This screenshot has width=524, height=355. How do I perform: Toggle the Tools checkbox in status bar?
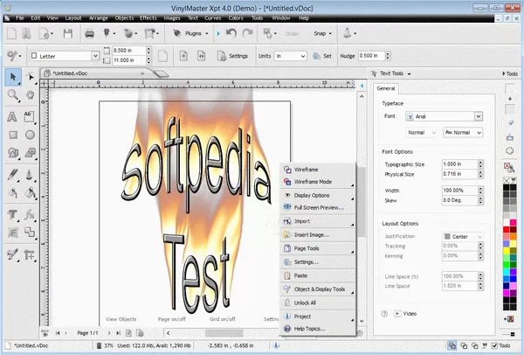(x=494, y=346)
